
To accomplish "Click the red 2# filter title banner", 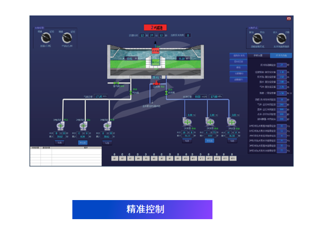I will pos(155,27).
